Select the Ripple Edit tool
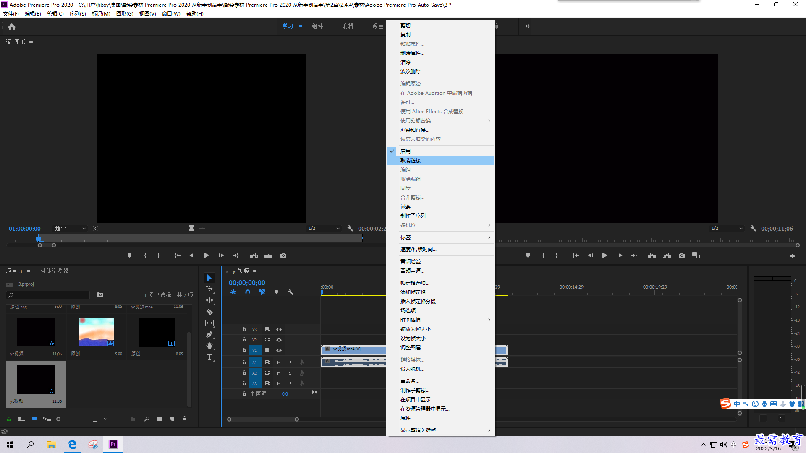 (x=209, y=300)
